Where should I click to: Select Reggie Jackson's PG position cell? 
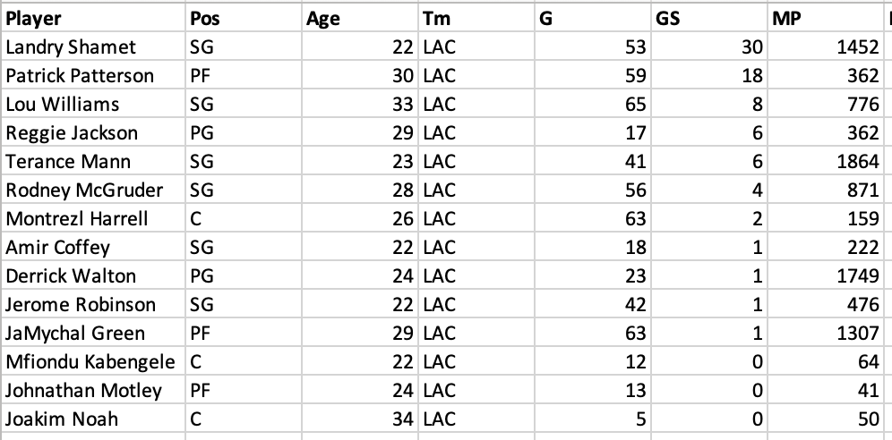click(x=244, y=132)
